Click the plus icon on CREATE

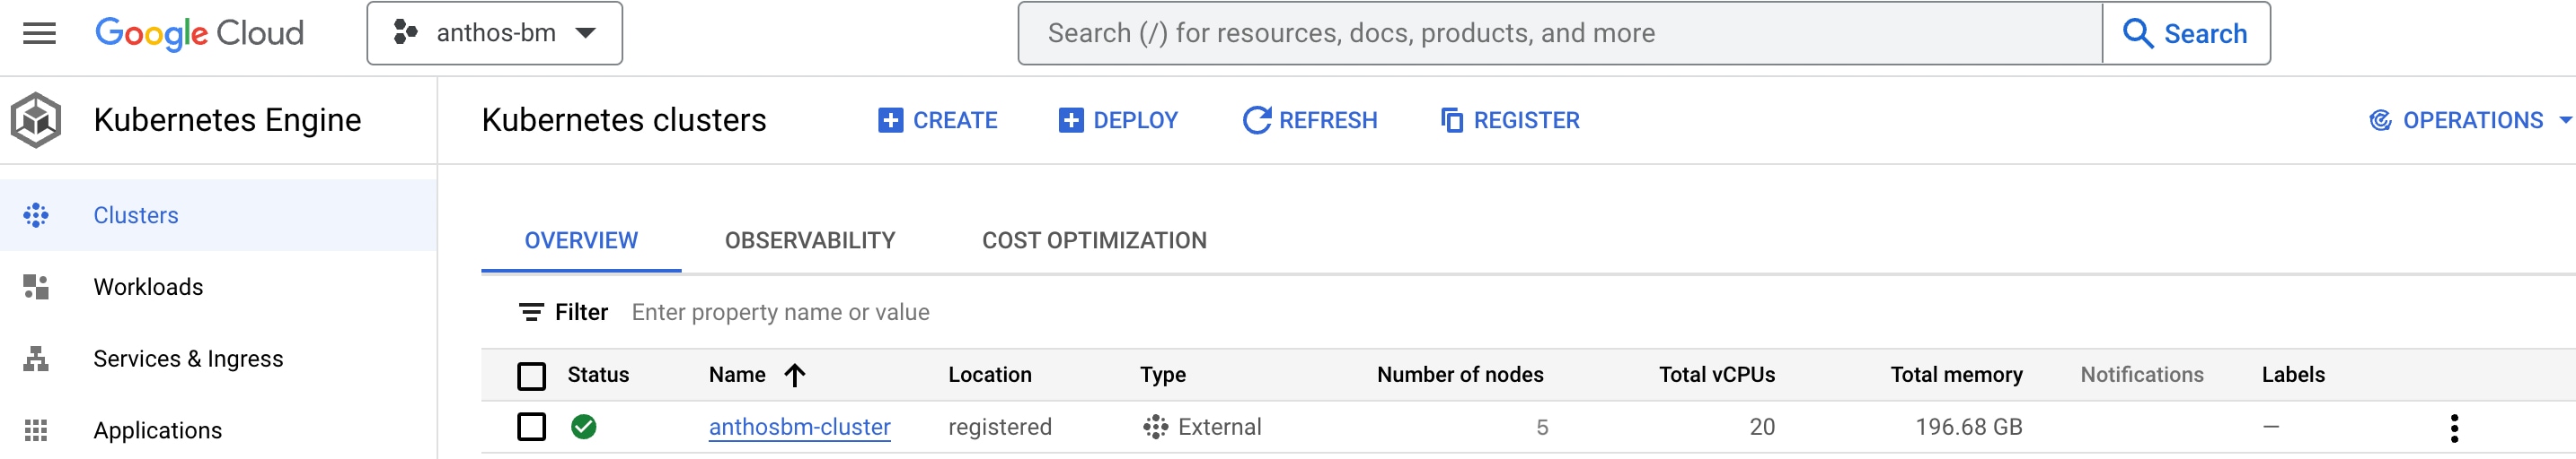890,120
